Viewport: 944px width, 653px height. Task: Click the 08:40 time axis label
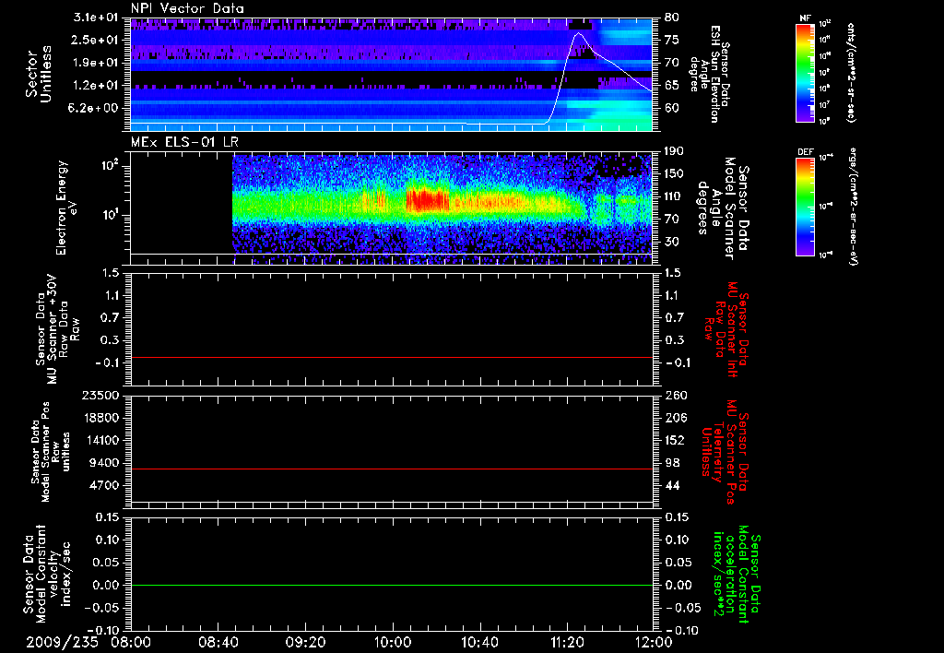(218, 642)
